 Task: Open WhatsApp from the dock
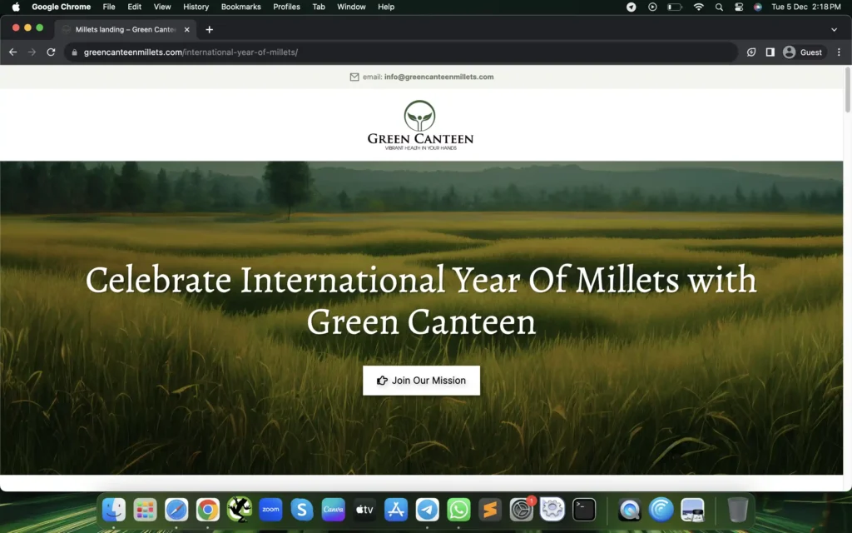(458, 510)
